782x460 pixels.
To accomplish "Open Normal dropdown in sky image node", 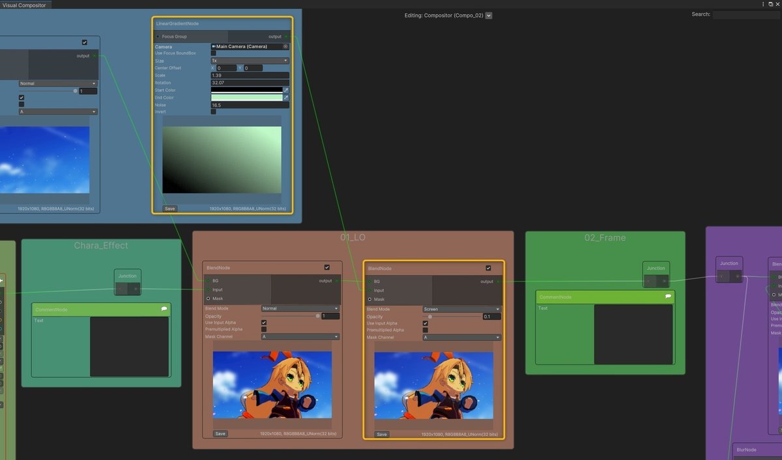I will click(58, 83).
